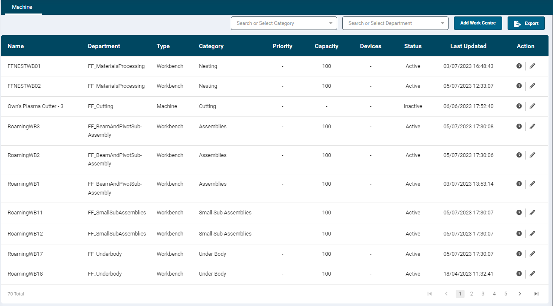Go to next page arrow

[520, 294]
